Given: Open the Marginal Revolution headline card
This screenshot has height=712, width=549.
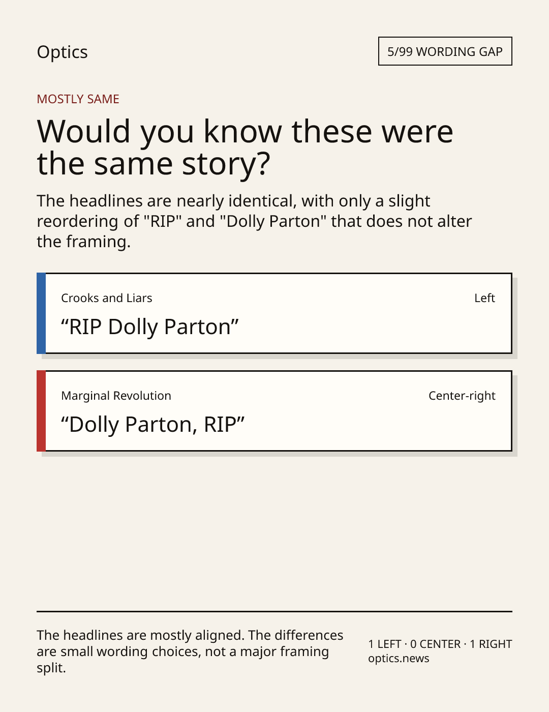Looking at the screenshot, I should pos(274,411).
